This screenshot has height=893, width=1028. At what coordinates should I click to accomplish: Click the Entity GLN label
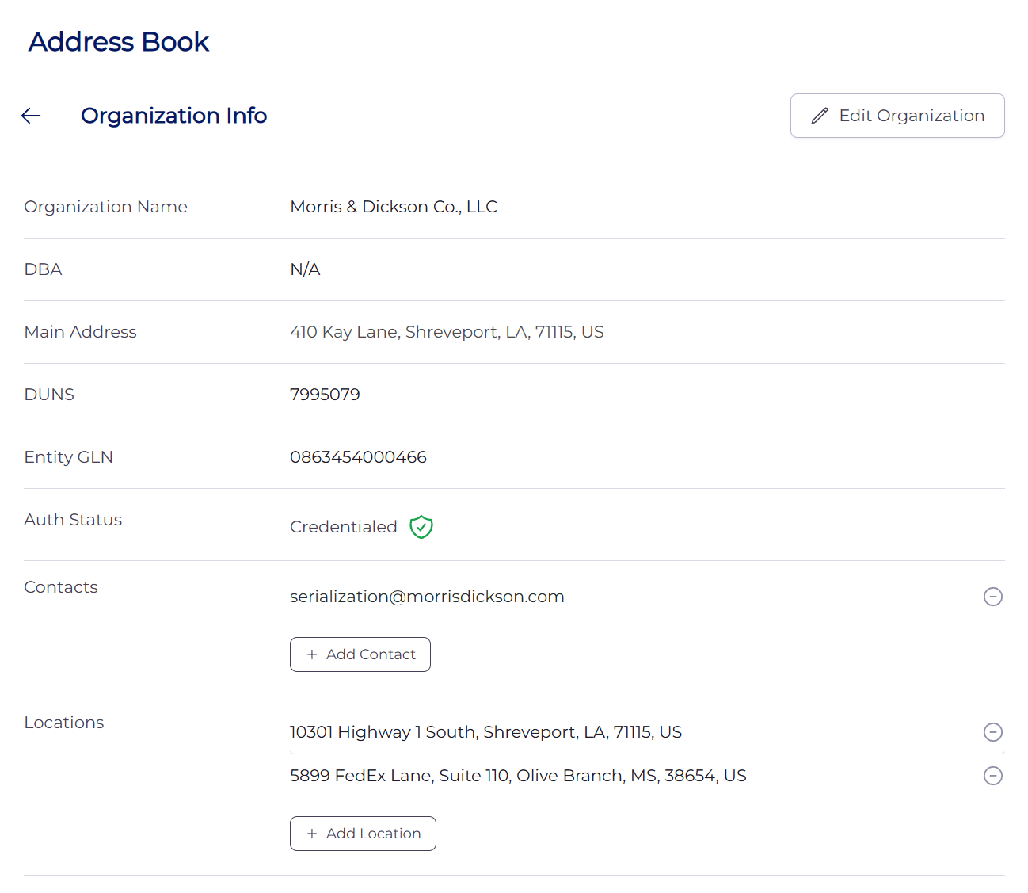coord(68,457)
